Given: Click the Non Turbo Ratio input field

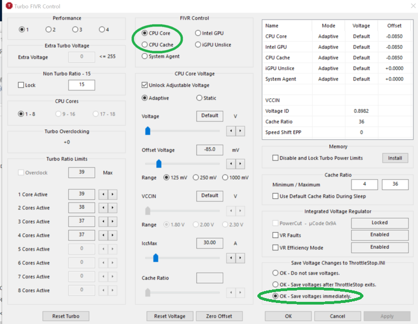Looking at the screenshot, I should coord(82,85).
